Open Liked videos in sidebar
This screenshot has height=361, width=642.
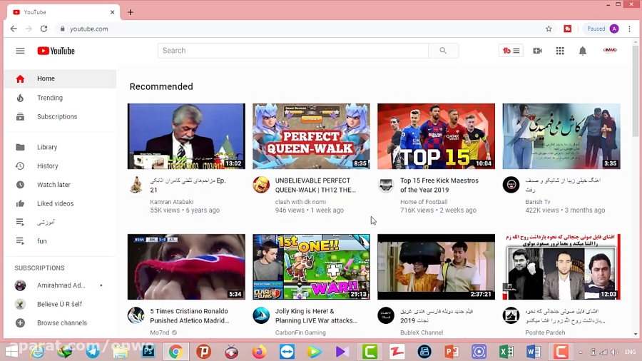tap(60, 203)
